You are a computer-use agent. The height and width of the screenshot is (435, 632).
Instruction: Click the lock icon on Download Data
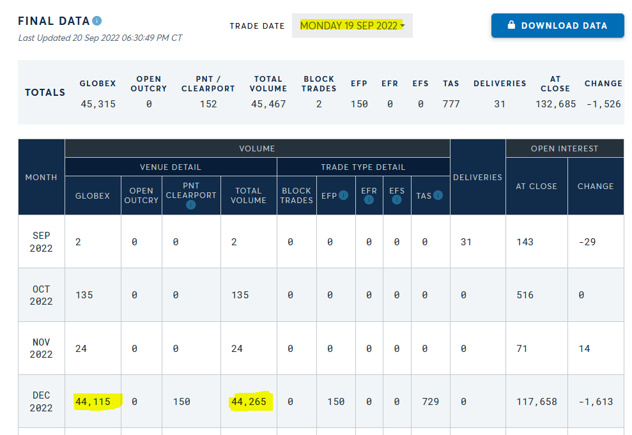[511, 25]
